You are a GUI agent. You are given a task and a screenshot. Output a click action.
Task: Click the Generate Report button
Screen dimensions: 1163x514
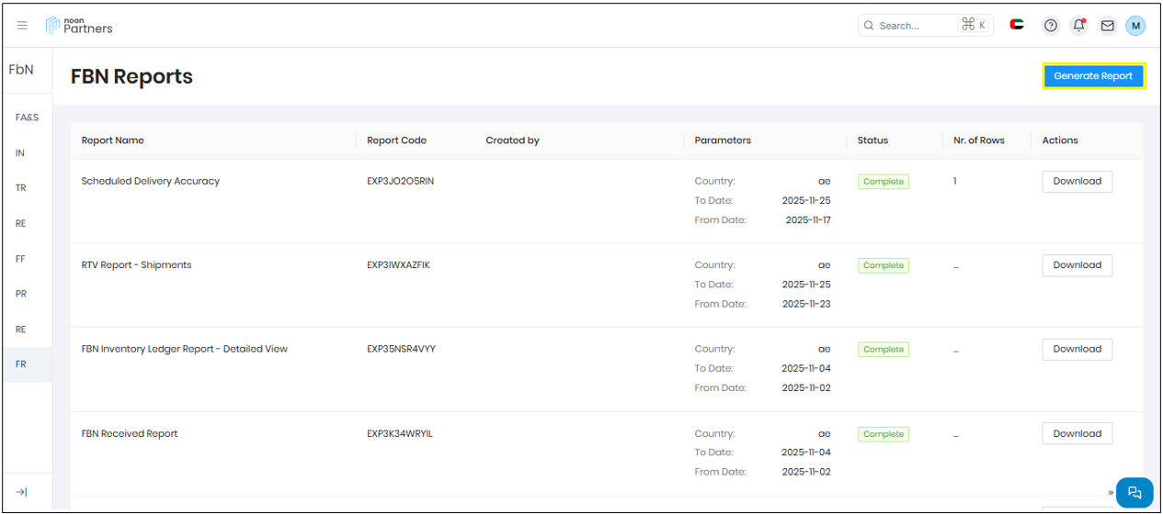1093,76
